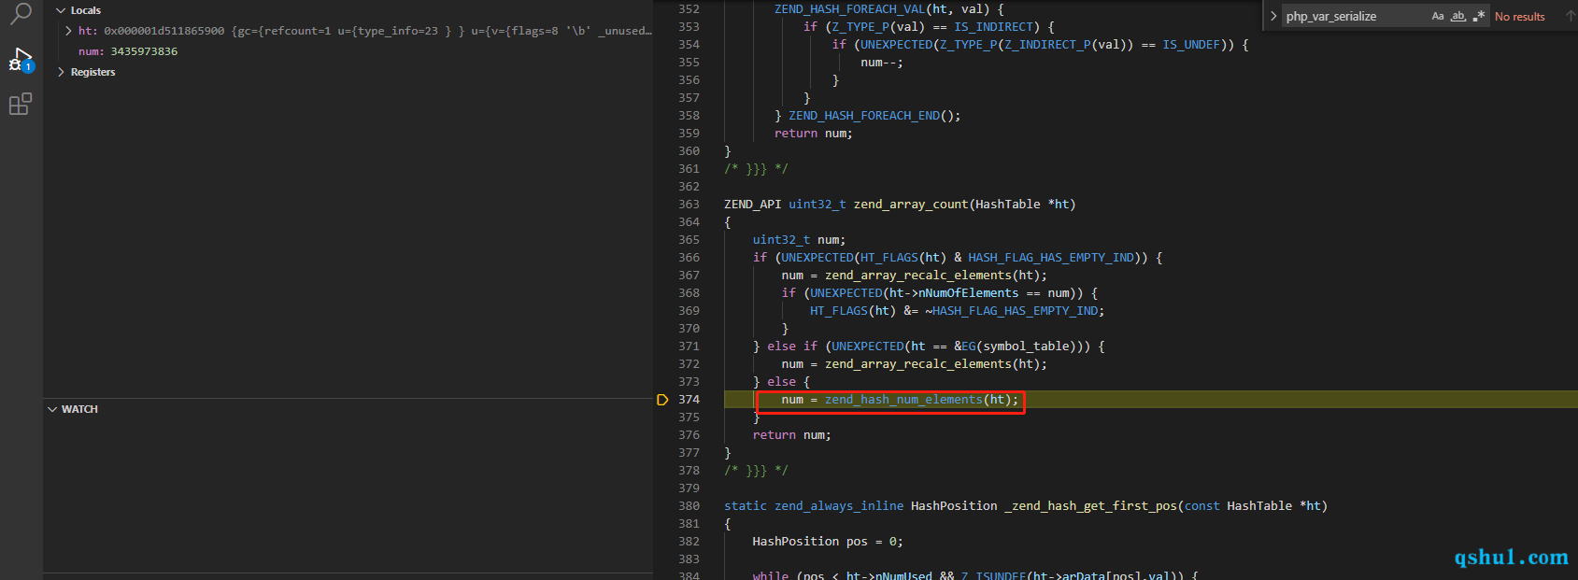Click 'num--;' statement on line 355
The height and width of the screenshot is (580, 1578).
[x=882, y=63]
